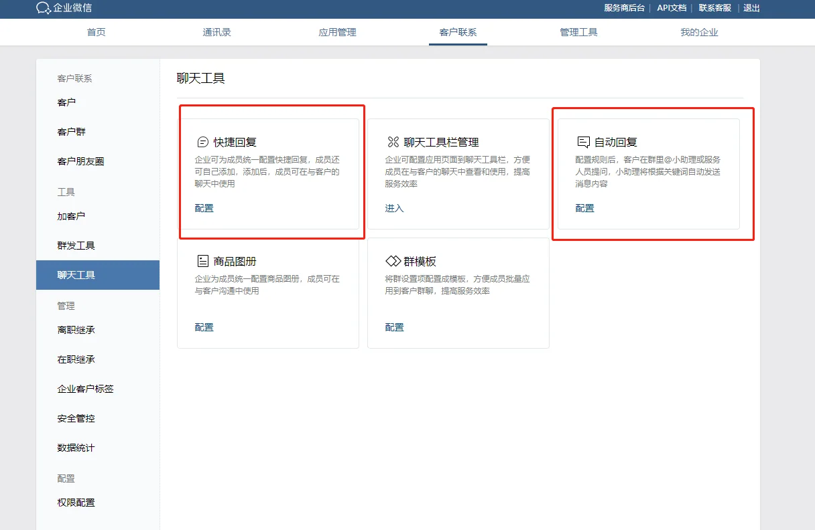Click the 群模板 card title

pos(420,261)
